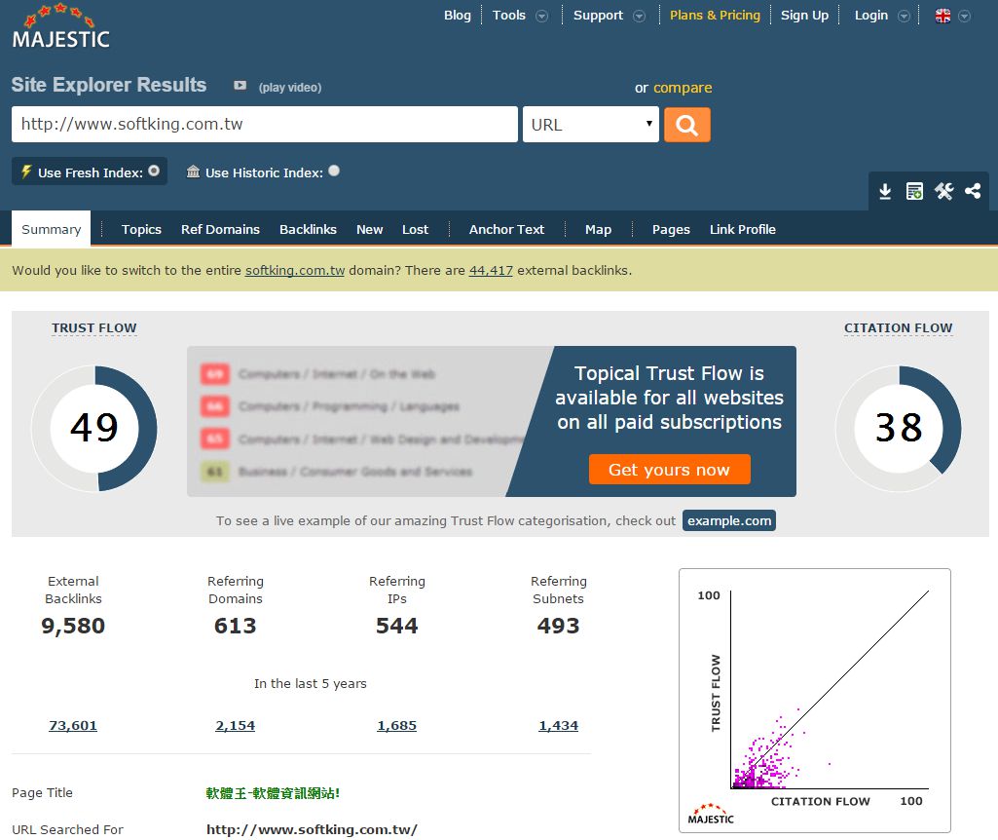Click the 1,685 referring IPs link
The width and height of the screenshot is (998, 840).
click(x=396, y=725)
